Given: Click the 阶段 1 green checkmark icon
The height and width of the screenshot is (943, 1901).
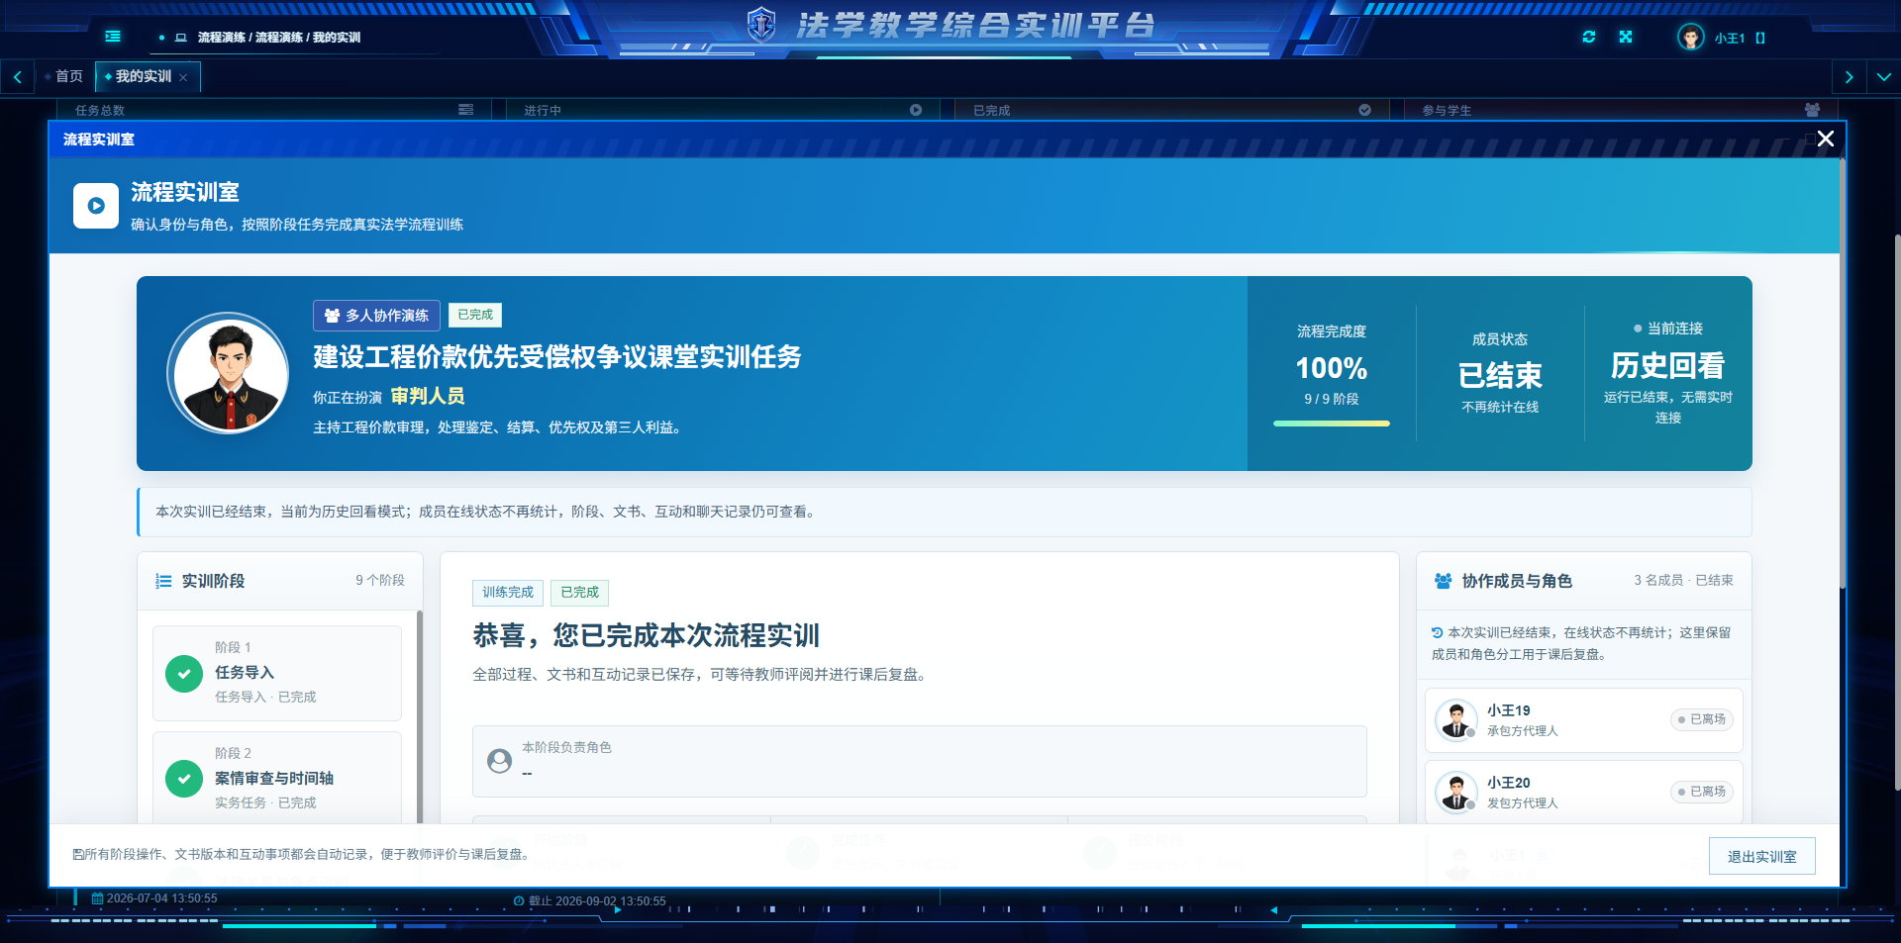Looking at the screenshot, I should pos(184,673).
